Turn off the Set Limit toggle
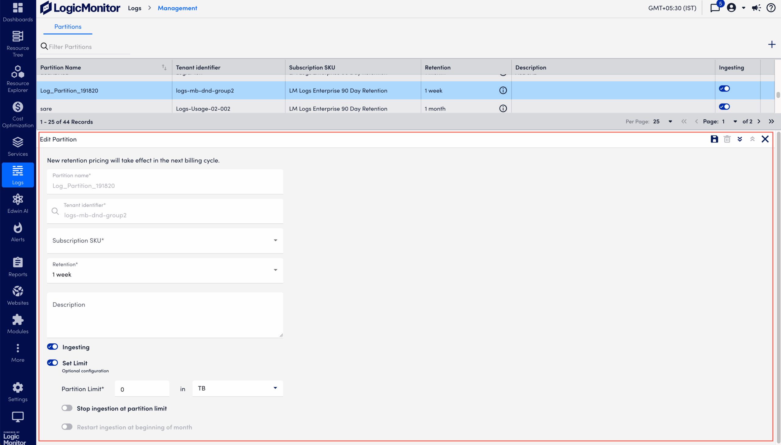The image size is (781, 445). click(x=52, y=363)
